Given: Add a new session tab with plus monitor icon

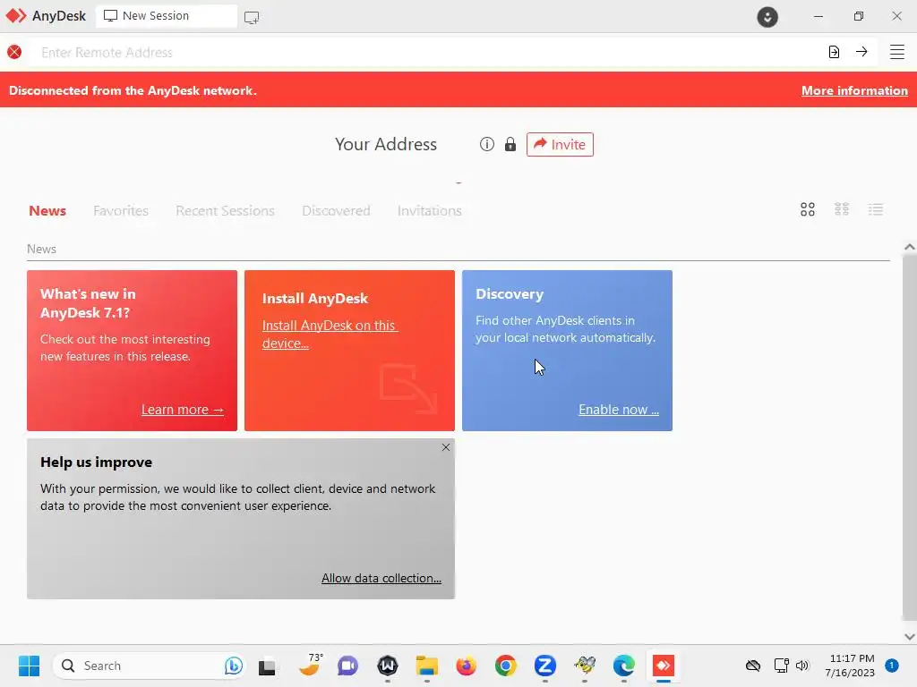Looking at the screenshot, I should click(x=252, y=18).
